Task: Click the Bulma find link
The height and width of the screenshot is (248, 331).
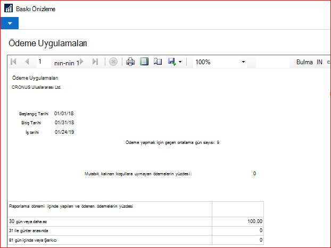Action: (x=304, y=62)
